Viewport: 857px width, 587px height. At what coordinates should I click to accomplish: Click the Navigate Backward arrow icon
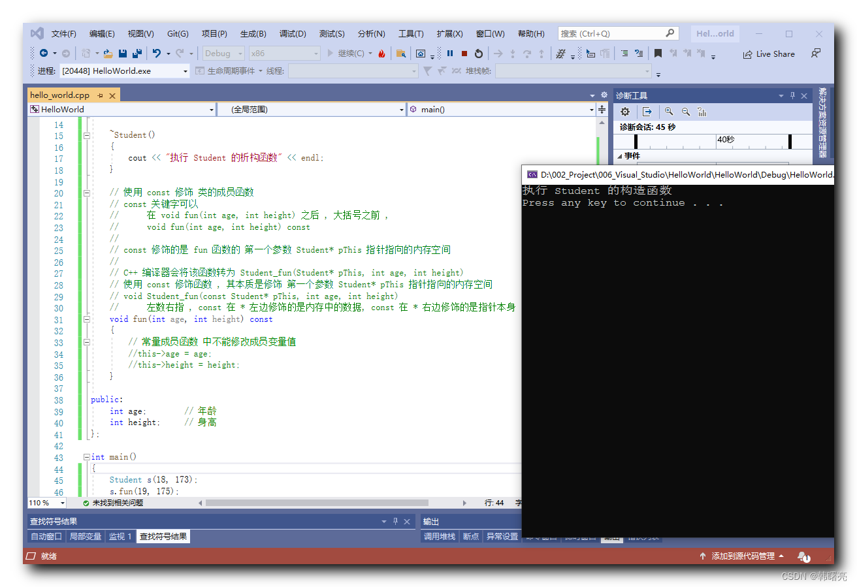point(44,54)
